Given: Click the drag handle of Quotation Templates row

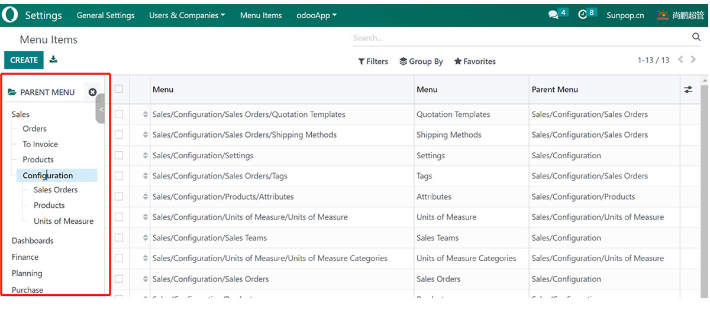Looking at the screenshot, I should pyautogui.click(x=146, y=115).
